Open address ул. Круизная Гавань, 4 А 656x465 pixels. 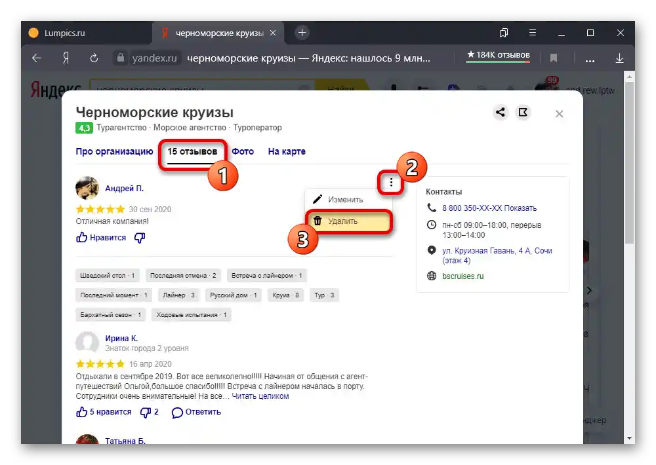pyautogui.click(x=497, y=255)
